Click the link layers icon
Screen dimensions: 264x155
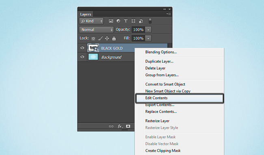[x=111, y=126]
